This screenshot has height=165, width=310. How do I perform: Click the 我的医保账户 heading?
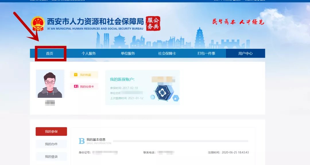[122, 79]
